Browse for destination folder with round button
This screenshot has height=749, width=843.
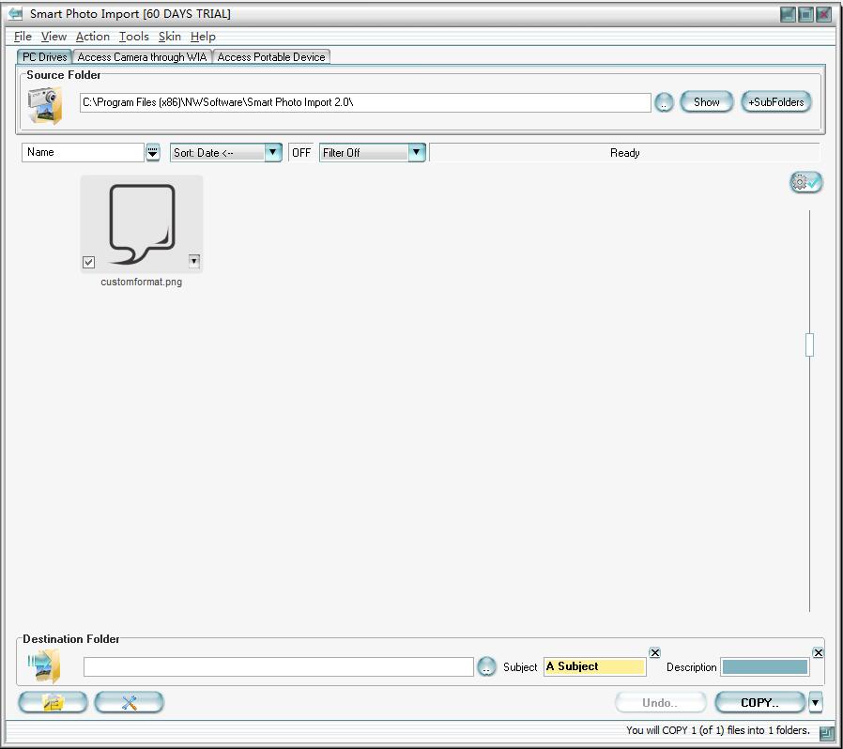pyautogui.click(x=486, y=666)
